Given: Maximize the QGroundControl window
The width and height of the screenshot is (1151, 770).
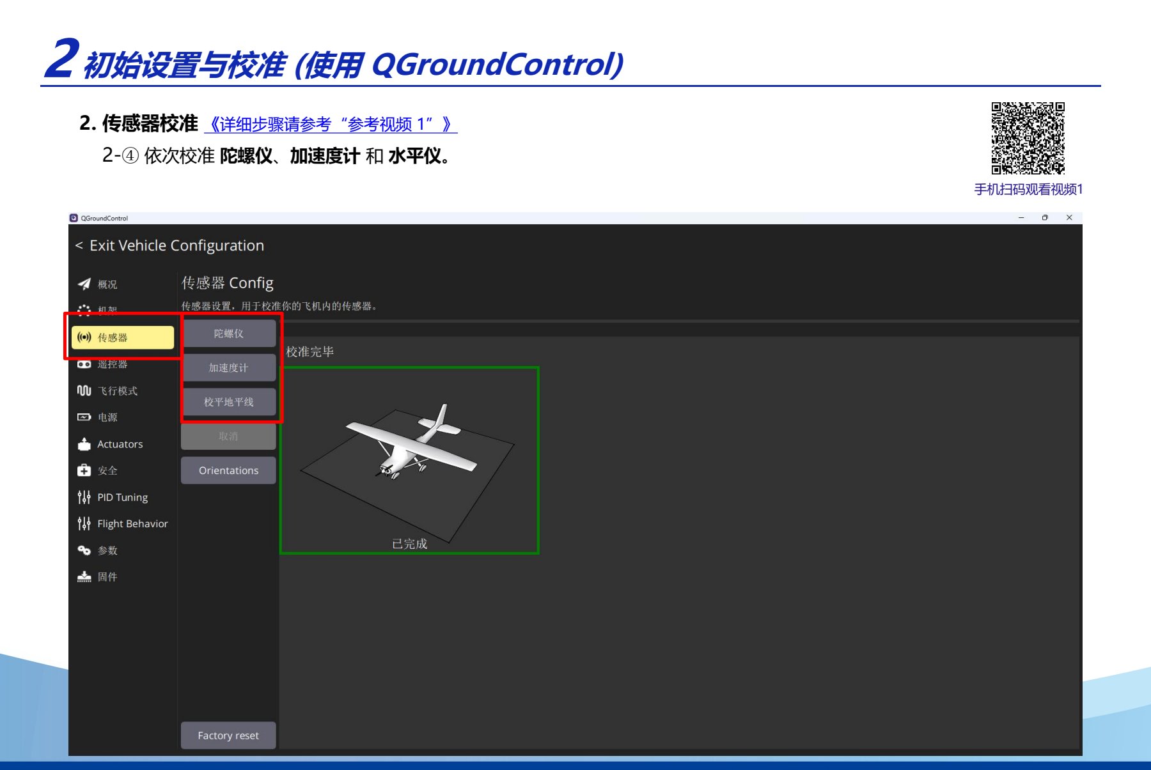Looking at the screenshot, I should [x=1045, y=218].
